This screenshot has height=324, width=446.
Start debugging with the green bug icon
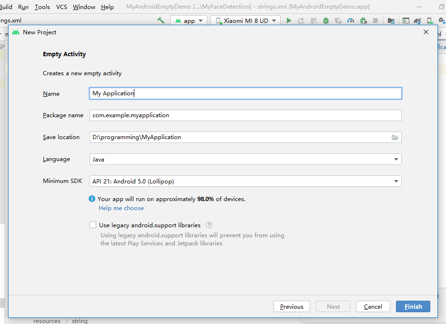point(325,20)
